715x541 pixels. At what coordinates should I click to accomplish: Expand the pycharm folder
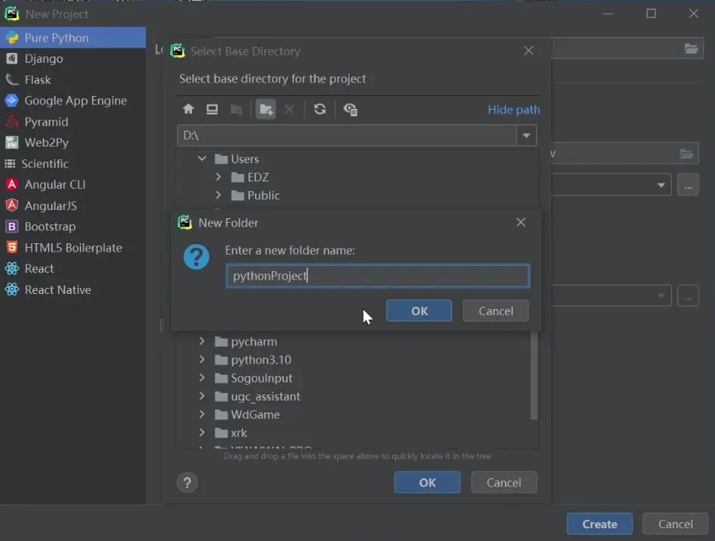point(202,342)
